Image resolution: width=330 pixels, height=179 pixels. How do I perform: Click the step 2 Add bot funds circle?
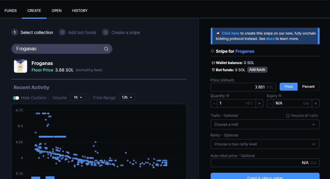tap(62, 32)
